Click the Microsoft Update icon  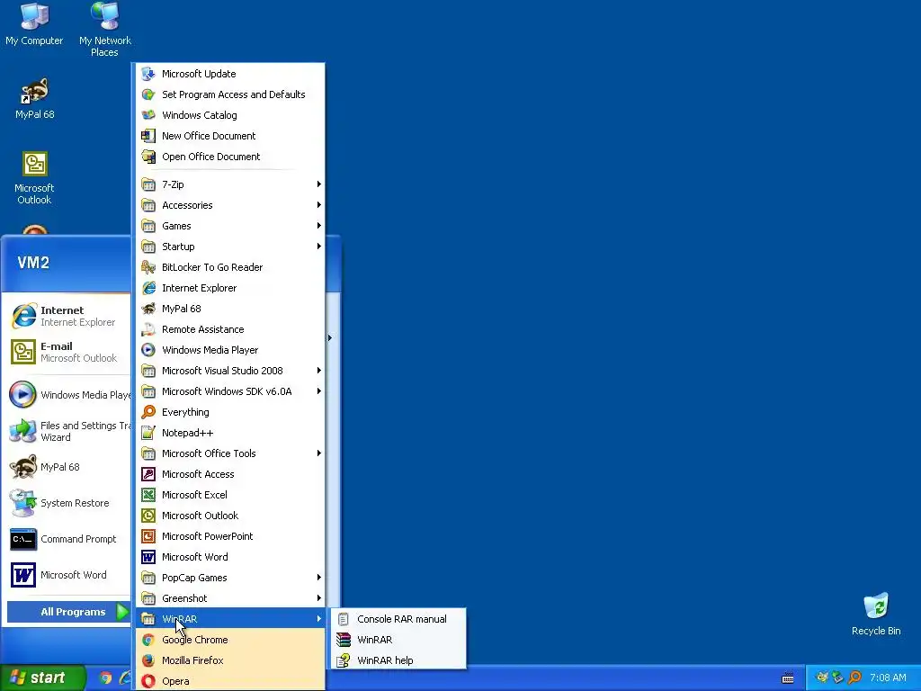[148, 74]
